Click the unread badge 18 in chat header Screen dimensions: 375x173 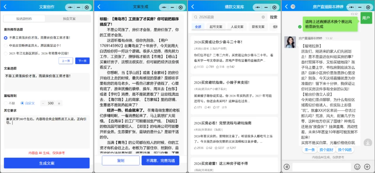pos(293,7)
